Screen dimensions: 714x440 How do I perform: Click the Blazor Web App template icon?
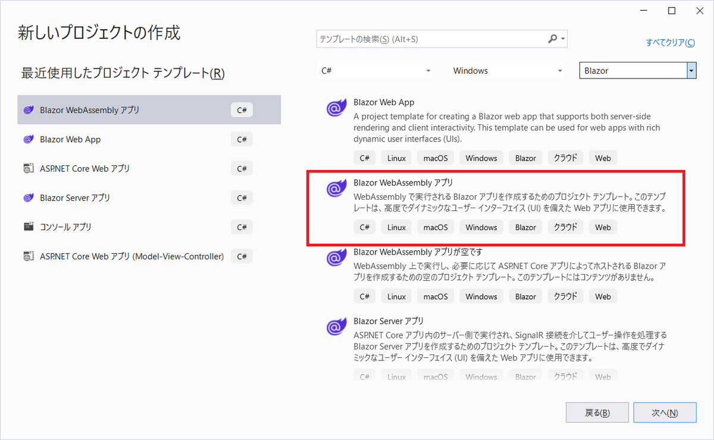tap(337, 109)
